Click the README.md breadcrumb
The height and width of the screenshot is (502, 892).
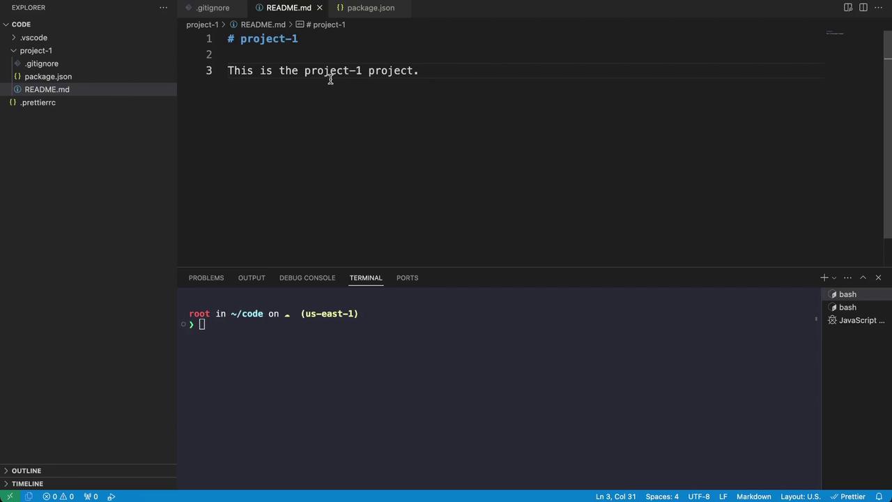tap(263, 24)
